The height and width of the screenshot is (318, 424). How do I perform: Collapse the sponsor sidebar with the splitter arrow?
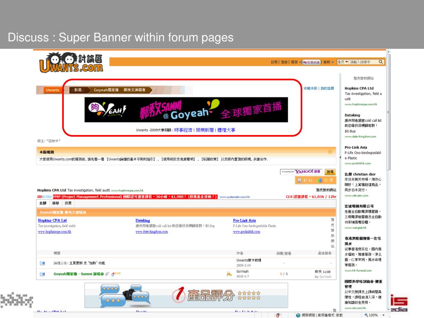pos(340,157)
